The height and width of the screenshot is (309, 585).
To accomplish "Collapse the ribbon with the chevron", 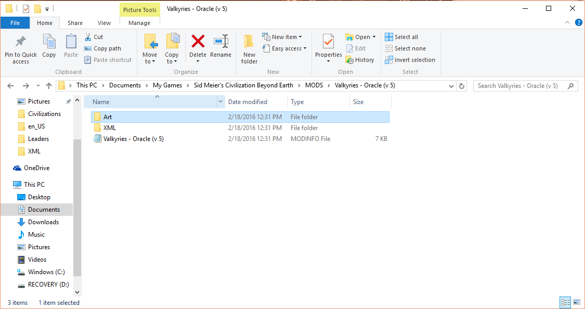I will tap(567, 23).
